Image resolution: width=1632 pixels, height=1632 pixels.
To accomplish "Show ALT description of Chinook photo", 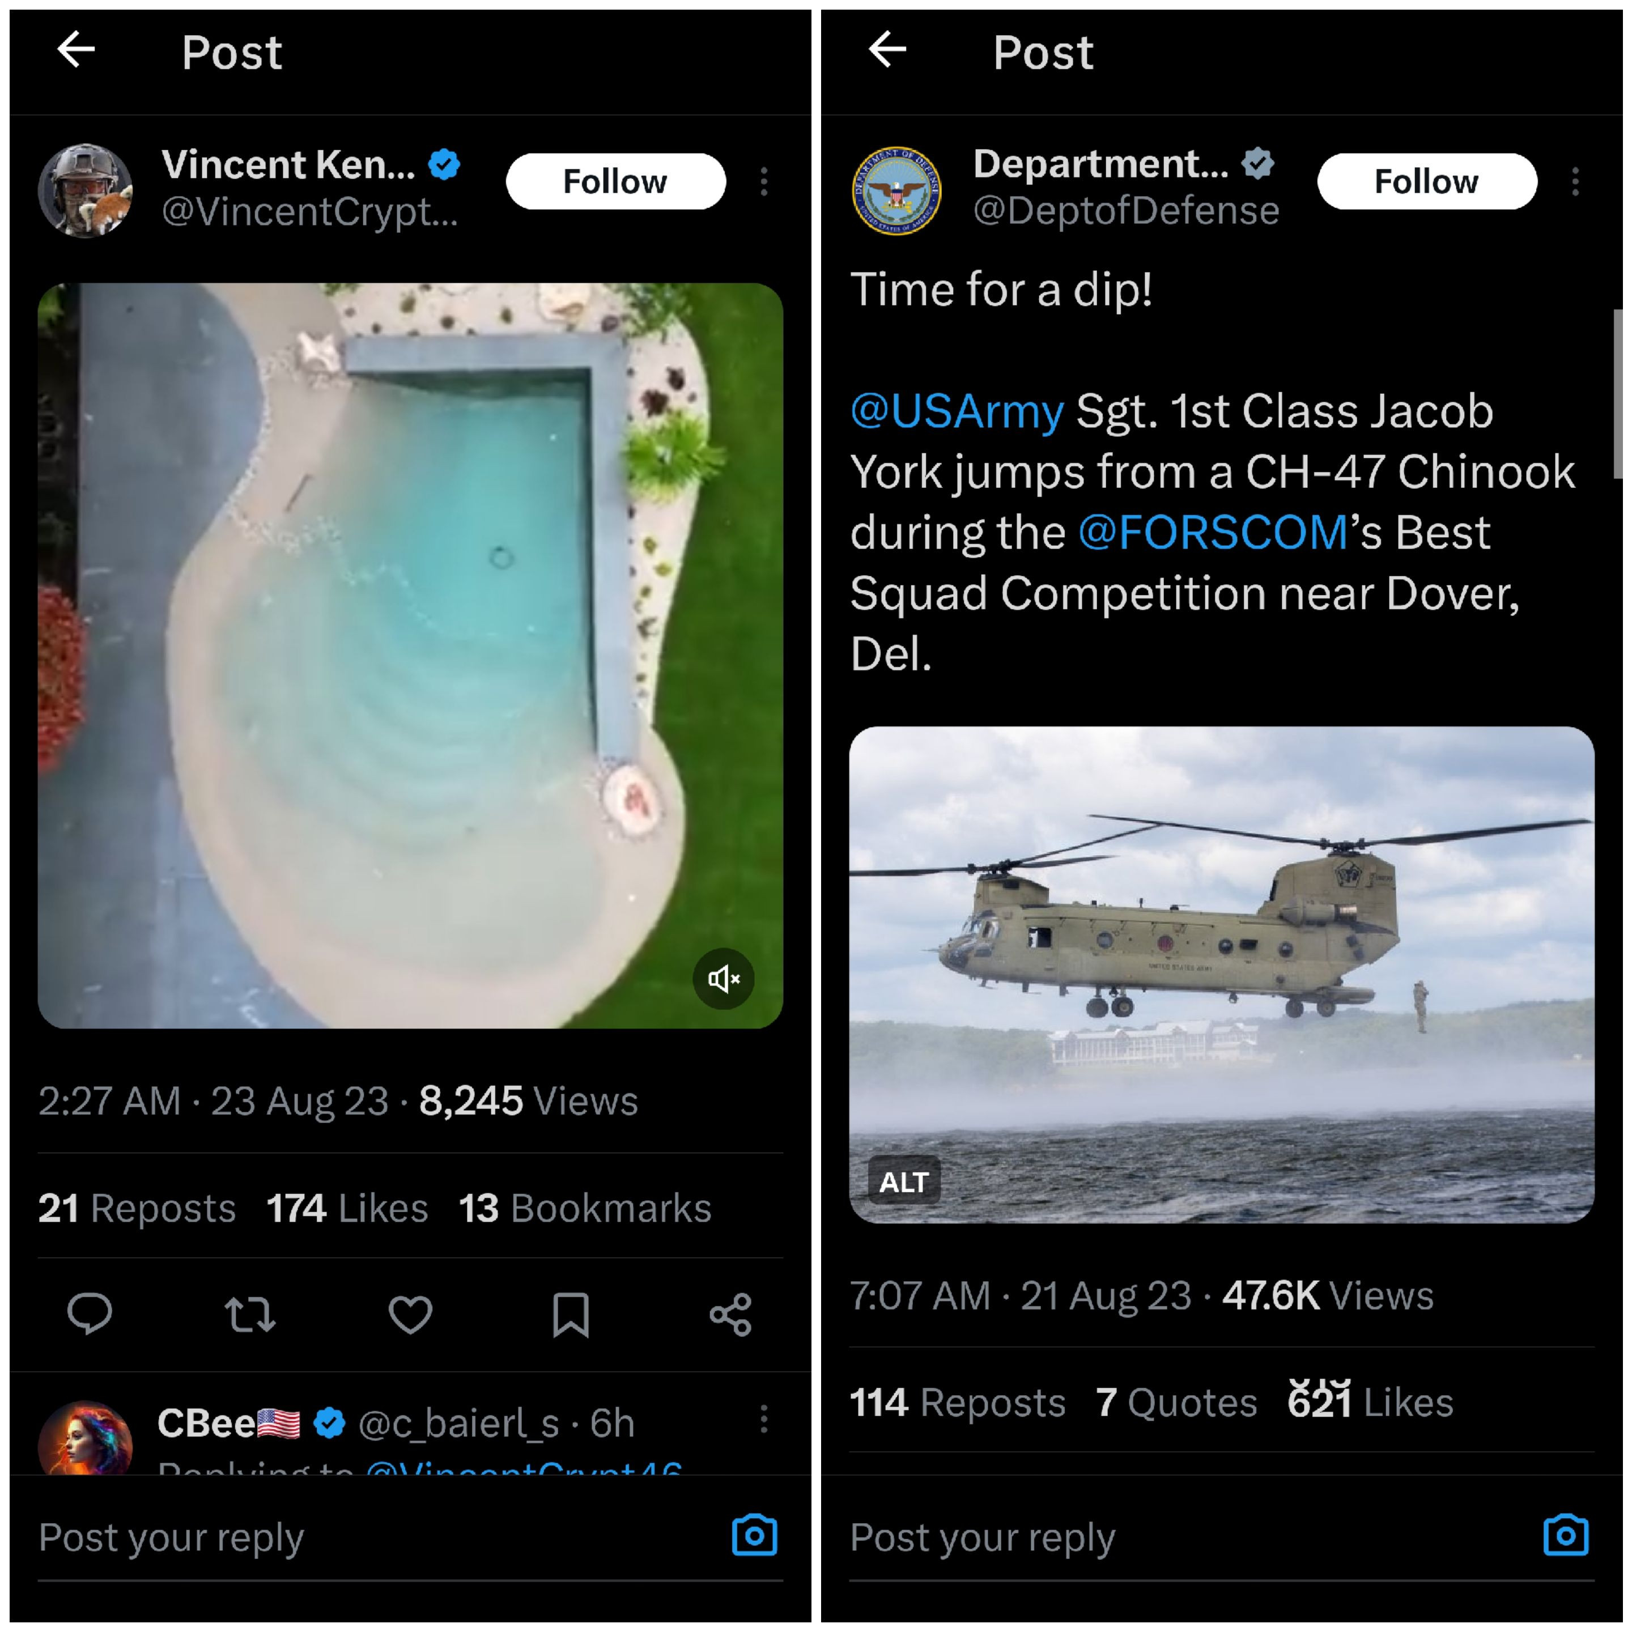I will tap(903, 1181).
